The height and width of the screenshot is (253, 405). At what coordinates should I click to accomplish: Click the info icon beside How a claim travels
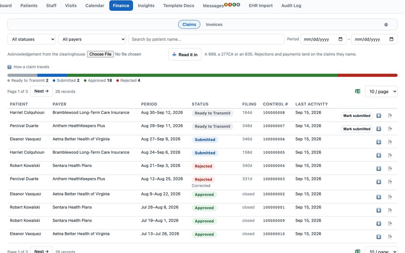click(9, 67)
